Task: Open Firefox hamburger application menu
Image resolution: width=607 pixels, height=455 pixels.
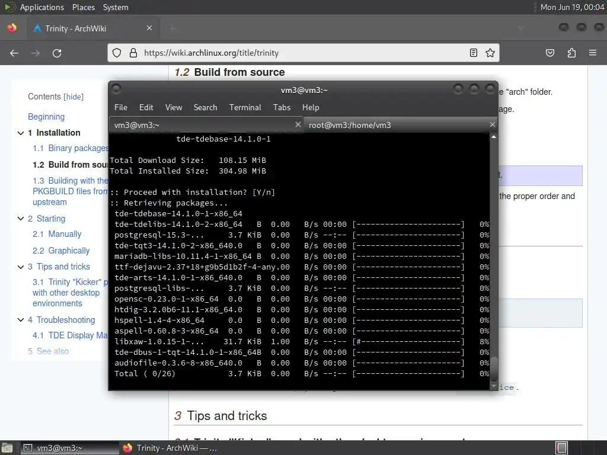Action: (593, 53)
